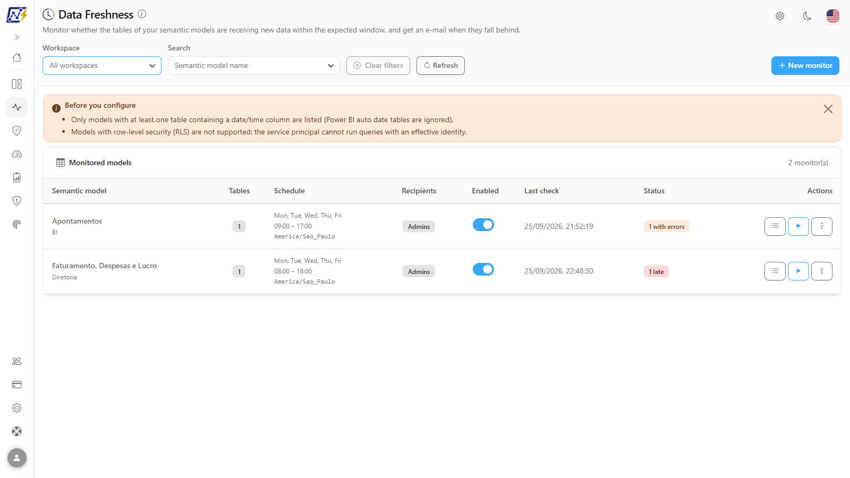Open the dashboard layout icon in the sidebar
The width and height of the screenshot is (850, 478).
click(x=17, y=84)
